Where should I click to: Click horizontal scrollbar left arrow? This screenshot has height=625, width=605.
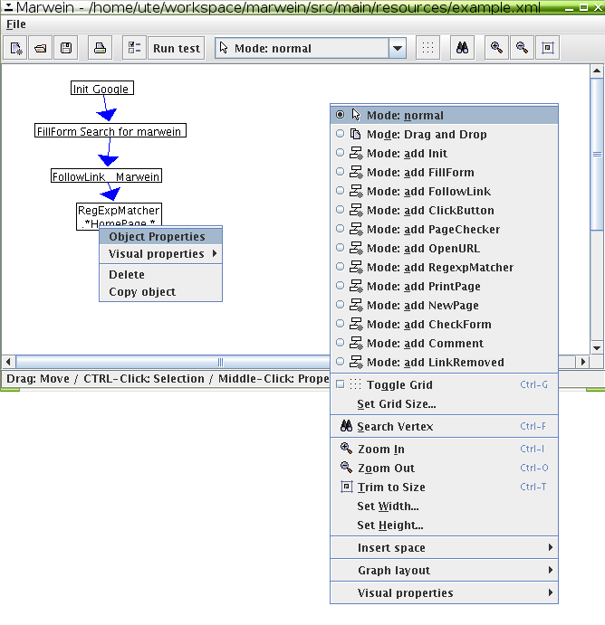tap(8, 362)
